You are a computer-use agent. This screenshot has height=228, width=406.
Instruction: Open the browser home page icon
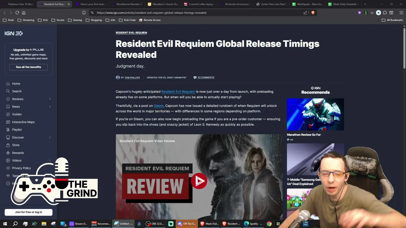[x=23, y=13]
